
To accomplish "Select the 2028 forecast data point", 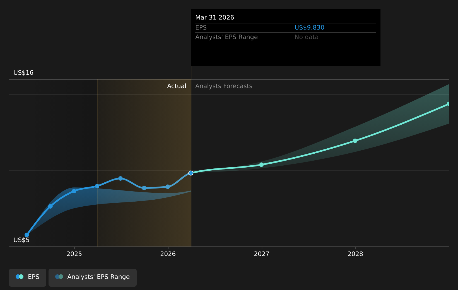I will (355, 141).
